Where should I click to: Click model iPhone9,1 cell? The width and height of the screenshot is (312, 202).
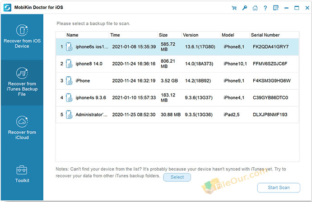point(234,81)
